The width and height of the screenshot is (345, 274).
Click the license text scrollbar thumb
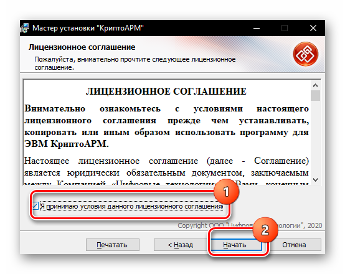315,95
